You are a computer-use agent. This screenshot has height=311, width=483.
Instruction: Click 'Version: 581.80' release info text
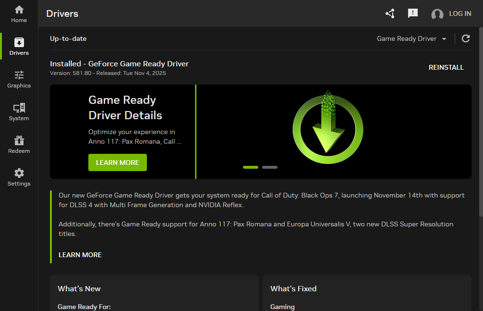(x=108, y=73)
